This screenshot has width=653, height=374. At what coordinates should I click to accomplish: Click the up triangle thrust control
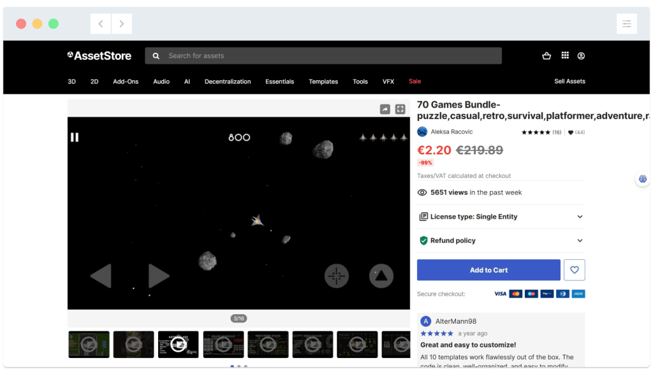tap(381, 276)
